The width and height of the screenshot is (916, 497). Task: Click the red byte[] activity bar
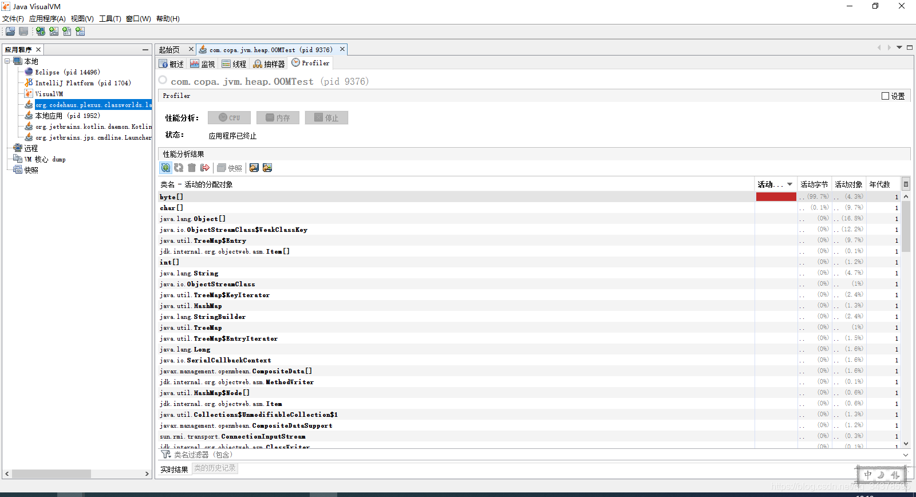pyautogui.click(x=776, y=197)
